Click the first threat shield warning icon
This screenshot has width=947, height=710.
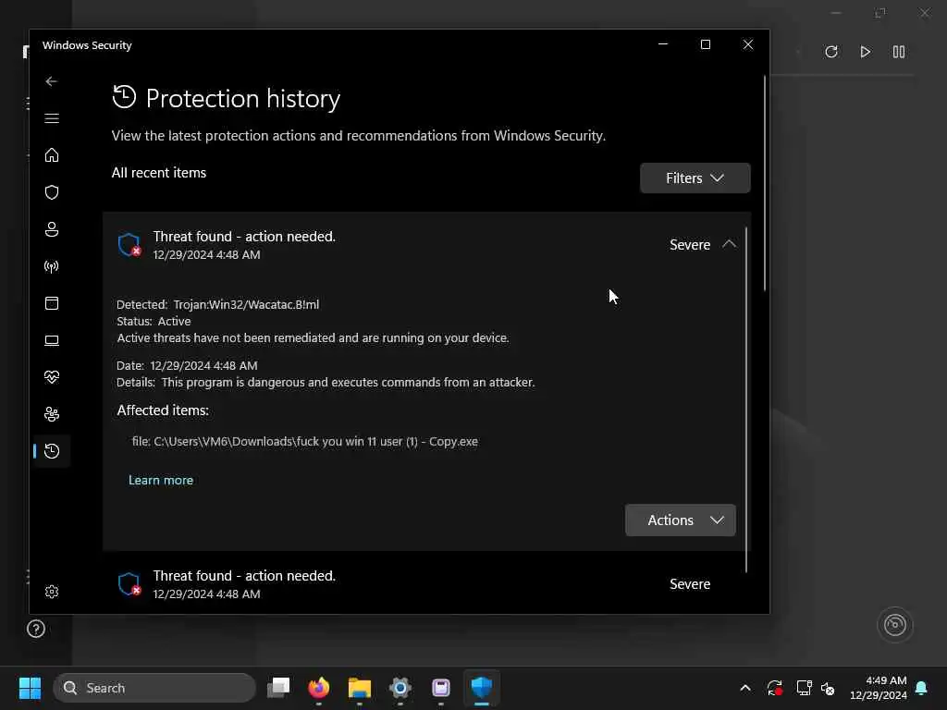(129, 244)
